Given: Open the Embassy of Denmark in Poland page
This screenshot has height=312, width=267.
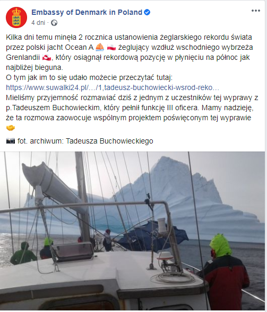Looking at the screenshot, I should coord(87,12).
